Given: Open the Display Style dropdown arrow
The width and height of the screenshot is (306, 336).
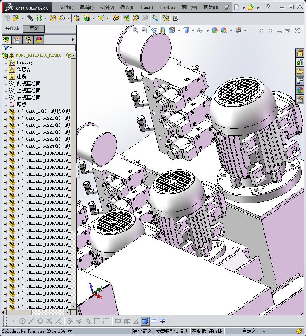Looking at the screenshot, I should point(193,31).
